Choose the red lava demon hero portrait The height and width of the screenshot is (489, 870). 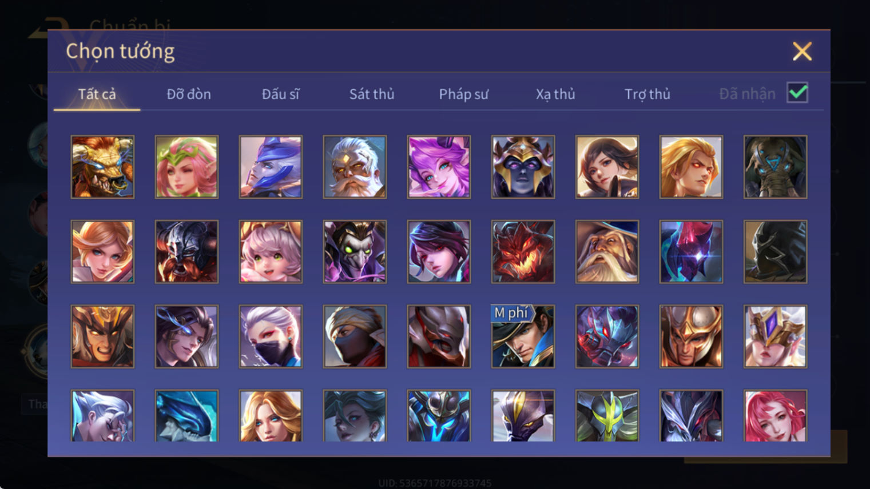click(x=523, y=252)
